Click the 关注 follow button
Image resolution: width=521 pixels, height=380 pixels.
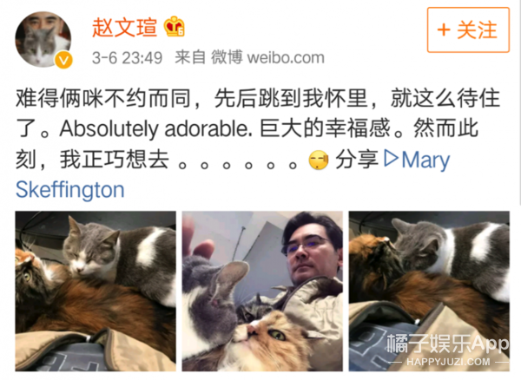(x=468, y=29)
